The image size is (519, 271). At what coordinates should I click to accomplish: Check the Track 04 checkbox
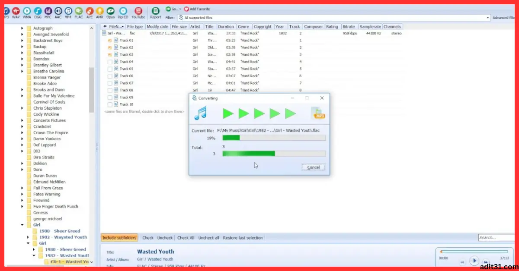(110, 62)
